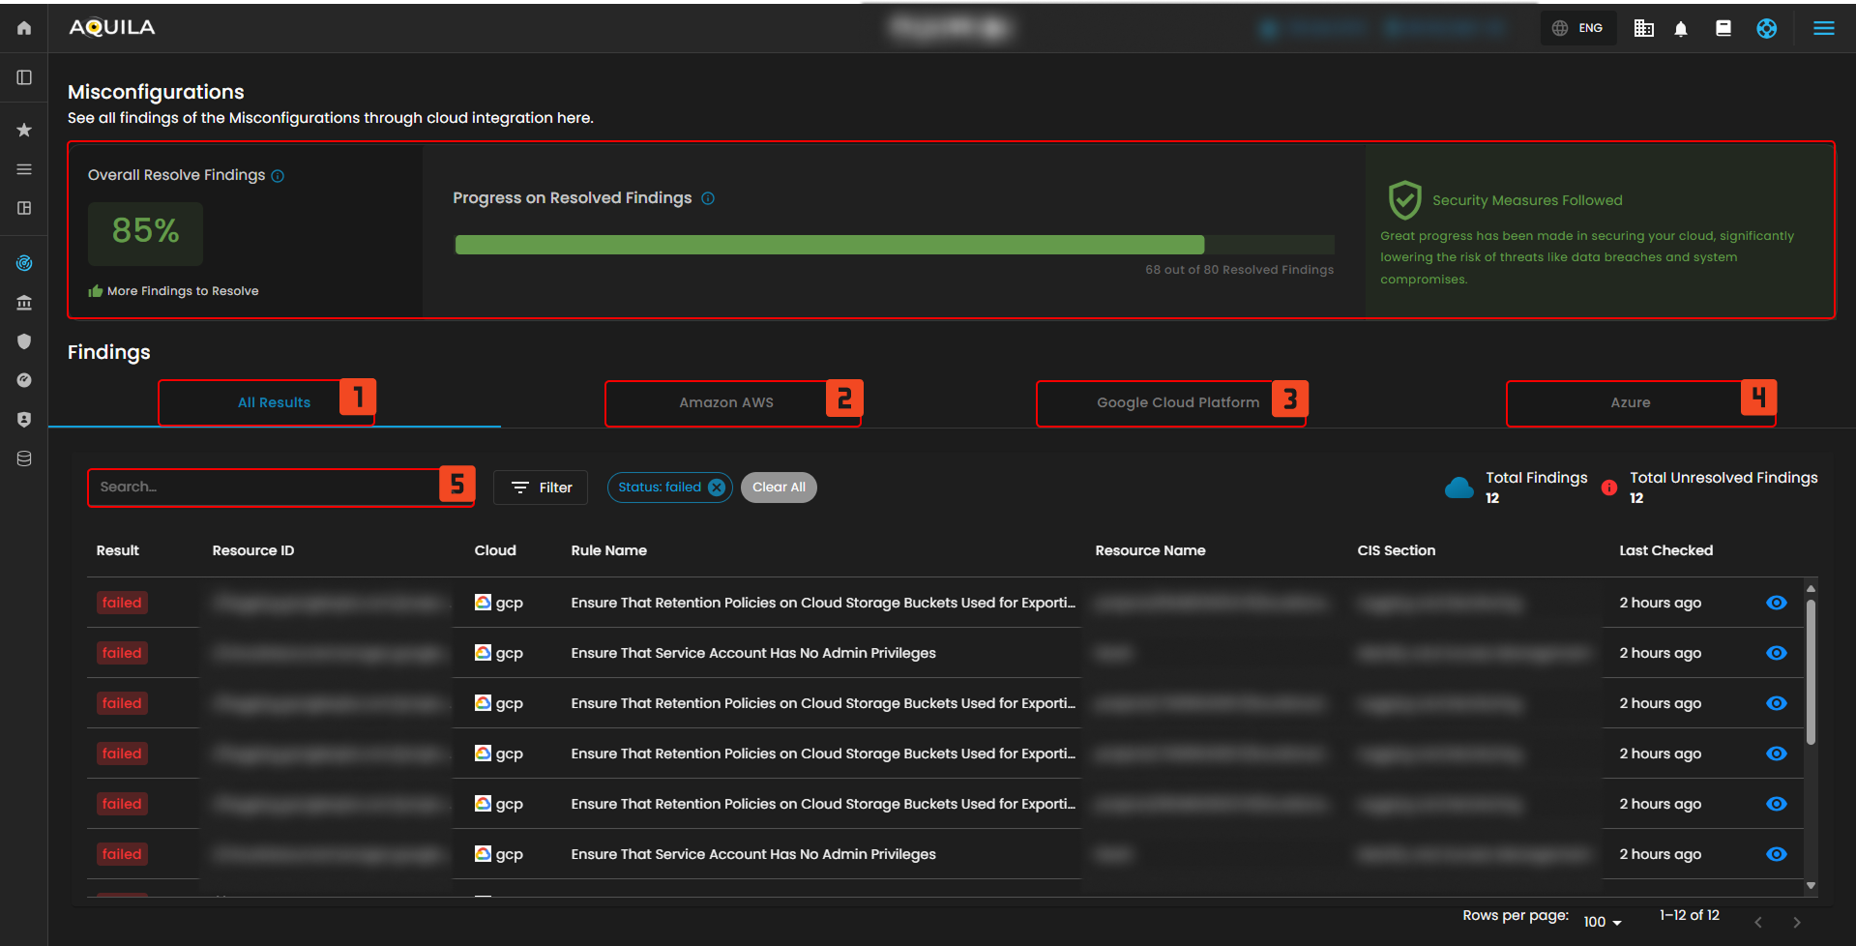Open the hamburger menu at top right
Screen dimensions: 1856x946
(x=1823, y=28)
